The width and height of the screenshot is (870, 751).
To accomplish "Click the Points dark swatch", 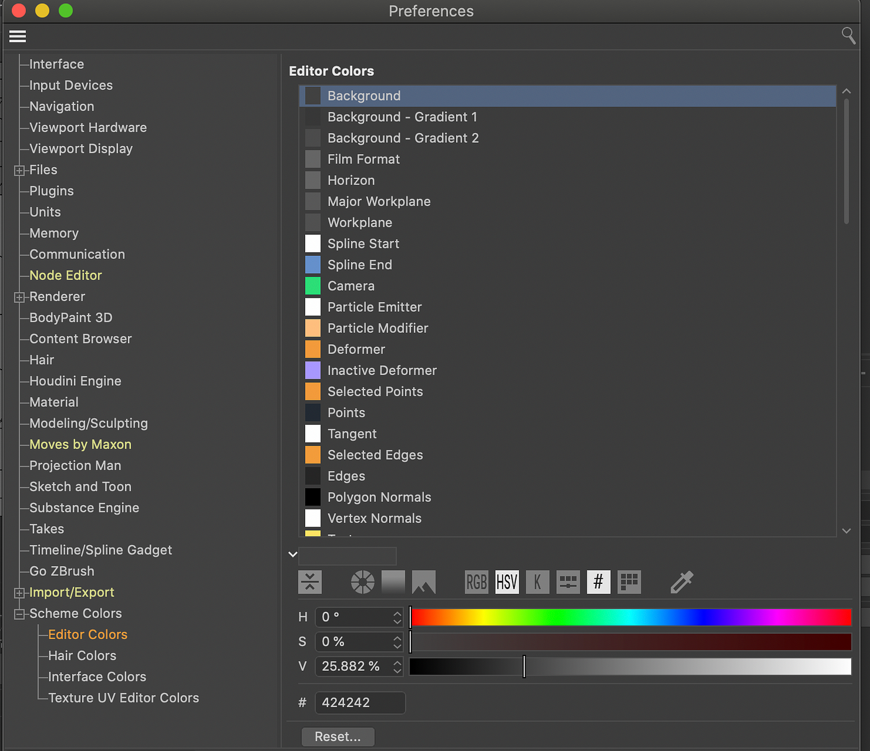I will click(313, 412).
